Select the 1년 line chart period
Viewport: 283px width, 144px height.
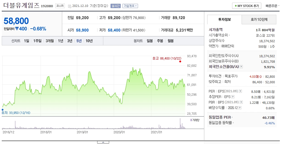pos(60,41)
